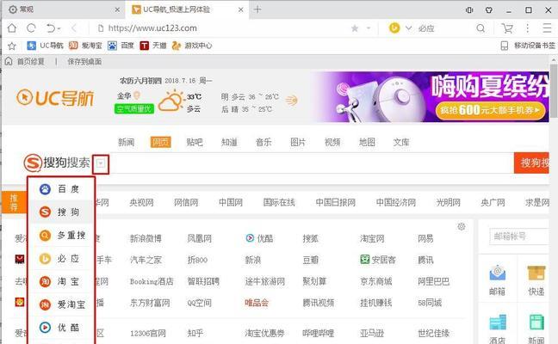Select the 文库 search category
The height and width of the screenshot is (344, 558).
401,142
